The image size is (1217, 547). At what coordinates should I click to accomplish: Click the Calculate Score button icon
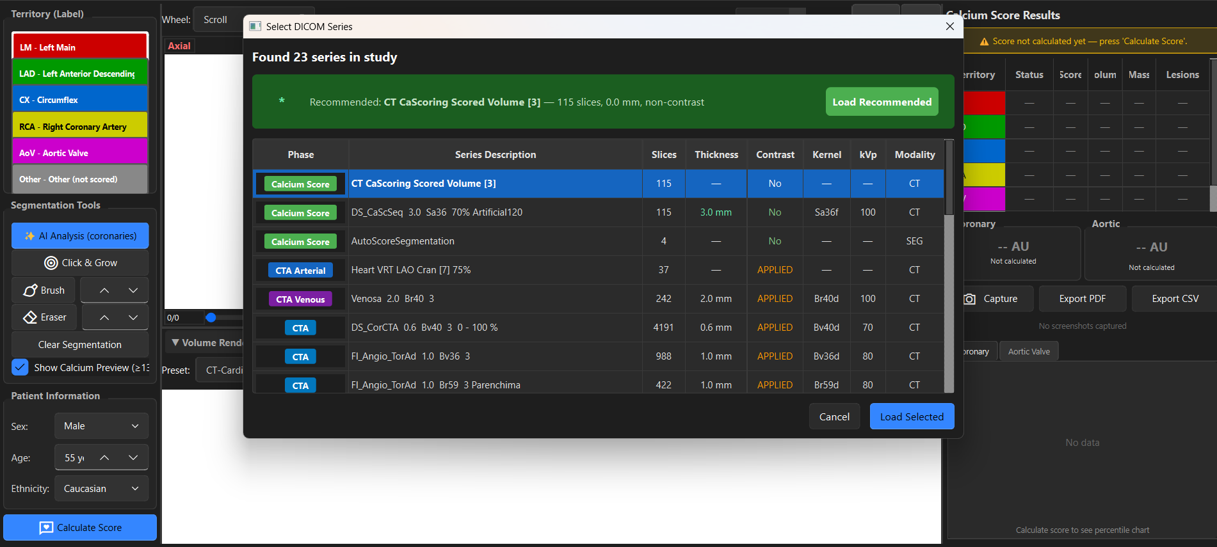pyautogui.click(x=46, y=528)
